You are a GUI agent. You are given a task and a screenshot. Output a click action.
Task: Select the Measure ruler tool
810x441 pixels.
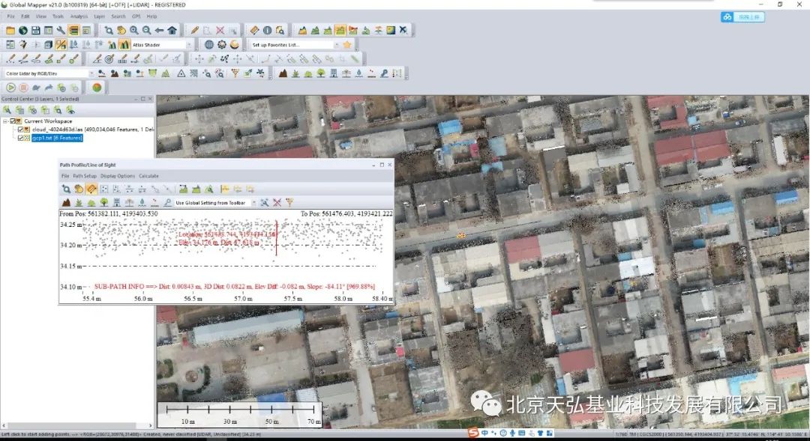point(255,31)
